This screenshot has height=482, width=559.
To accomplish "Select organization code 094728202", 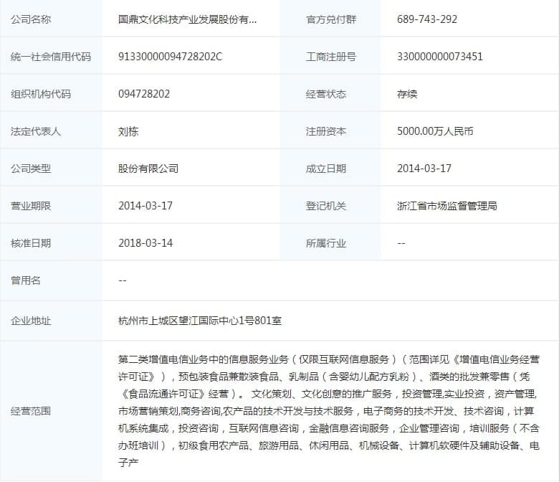I will point(144,94).
